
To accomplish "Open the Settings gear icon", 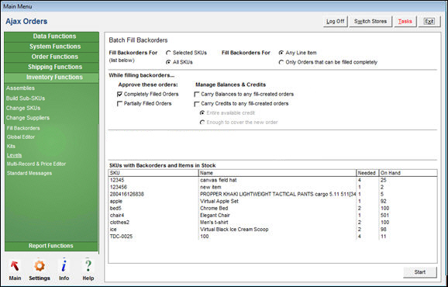I will (40, 266).
